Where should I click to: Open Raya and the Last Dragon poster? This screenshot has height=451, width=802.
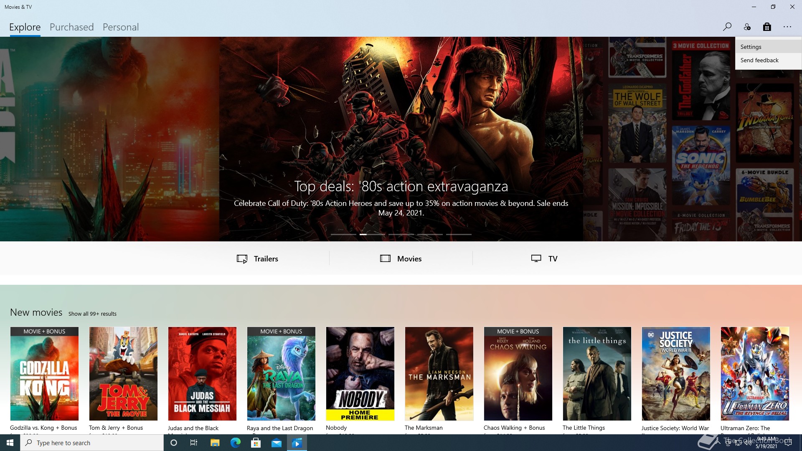point(281,374)
